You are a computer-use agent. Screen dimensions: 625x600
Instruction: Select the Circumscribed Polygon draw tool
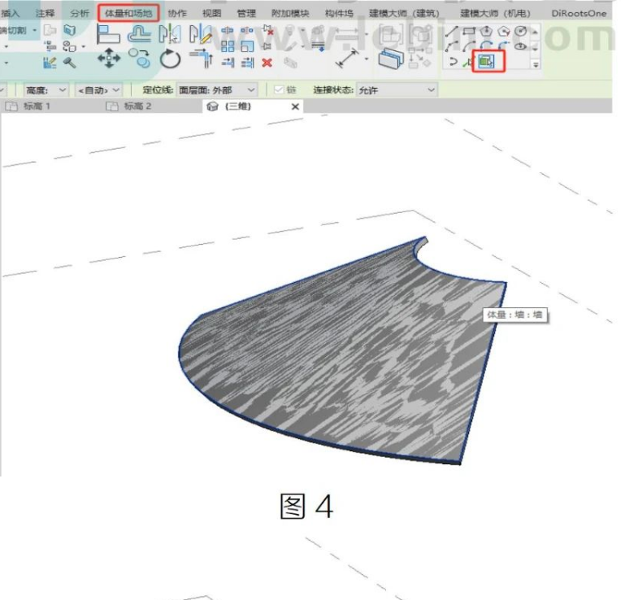point(504,31)
